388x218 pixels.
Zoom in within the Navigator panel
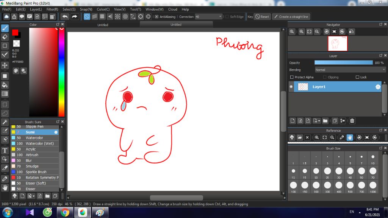[301, 31]
